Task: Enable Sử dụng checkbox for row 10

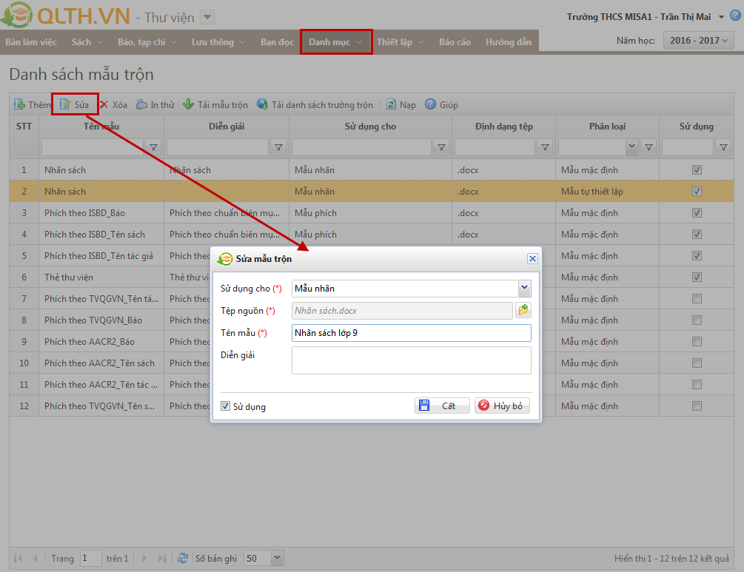Action: (x=697, y=363)
